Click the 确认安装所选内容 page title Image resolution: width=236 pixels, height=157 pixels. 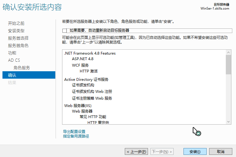pyautogui.click(x=32, y=7)
